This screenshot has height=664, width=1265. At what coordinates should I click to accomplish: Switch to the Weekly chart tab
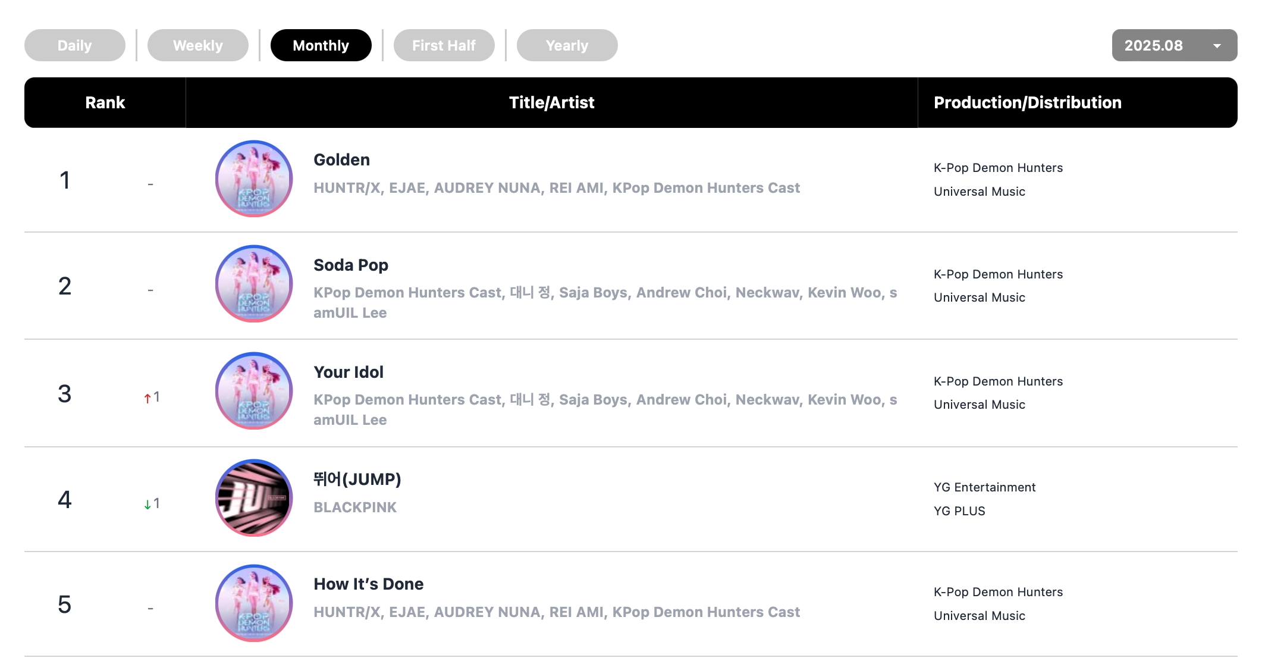[x=198, y=45]
